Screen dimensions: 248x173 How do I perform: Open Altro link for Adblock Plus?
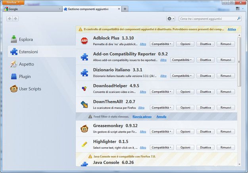pos(143,44)
